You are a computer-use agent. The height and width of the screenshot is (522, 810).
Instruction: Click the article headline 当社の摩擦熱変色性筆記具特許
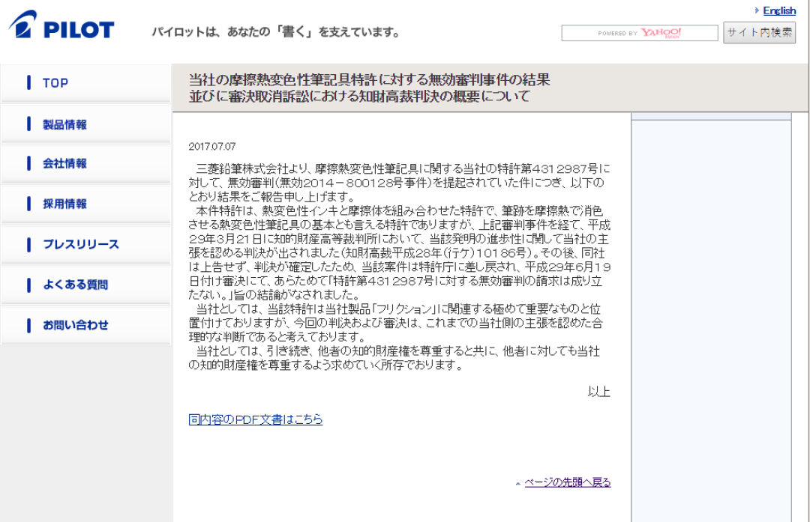(x=369, y=88)
